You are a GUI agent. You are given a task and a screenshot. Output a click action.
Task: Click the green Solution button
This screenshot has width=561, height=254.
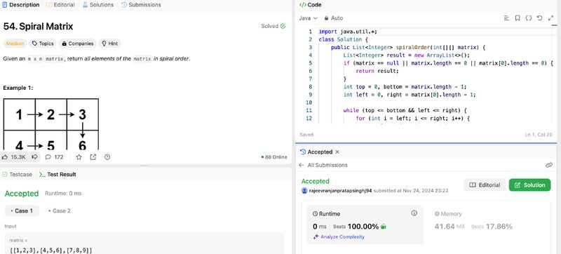pyautogui.click(x=530, y=185)
